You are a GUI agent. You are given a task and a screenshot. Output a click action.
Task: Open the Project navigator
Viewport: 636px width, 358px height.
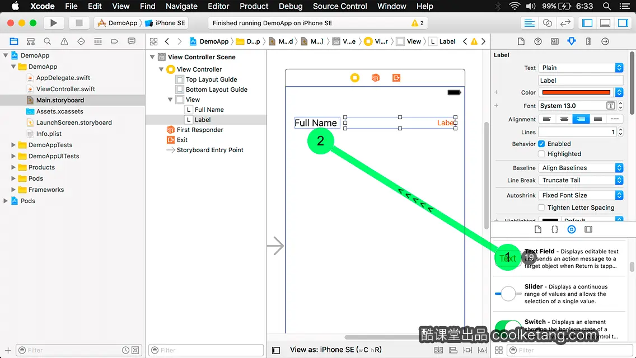(x=14, y=41)
